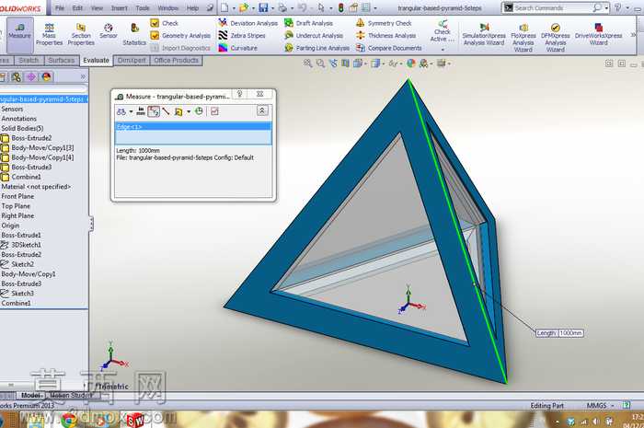Select the Front Plane tree item
644x428 pixels.
point(17,196)
